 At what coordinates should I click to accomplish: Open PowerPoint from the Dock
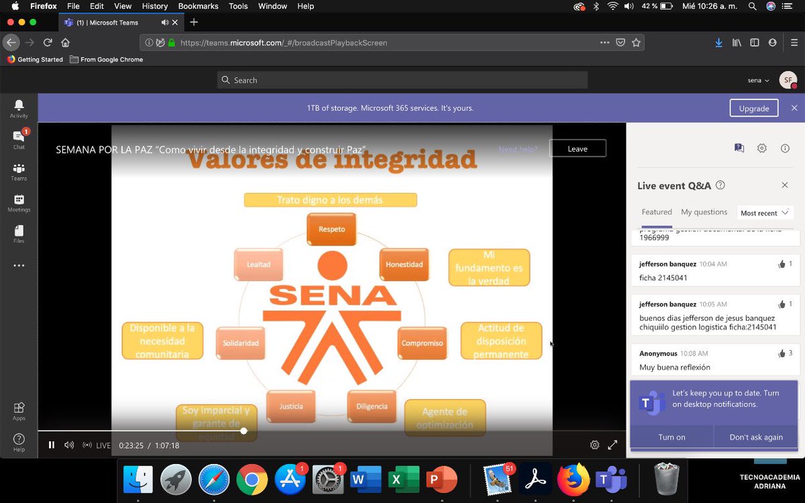pyautogui.click(x=442, y=480)
